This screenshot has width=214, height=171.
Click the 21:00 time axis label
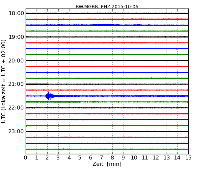tap(16, 84)
